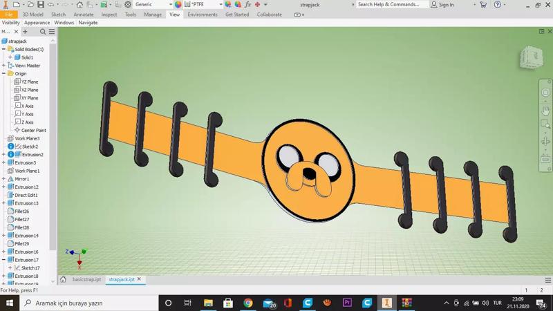Screen dimensions: 553x311
Task: Click Sign In
Action: pyautogui.click(x=442, y=5)
